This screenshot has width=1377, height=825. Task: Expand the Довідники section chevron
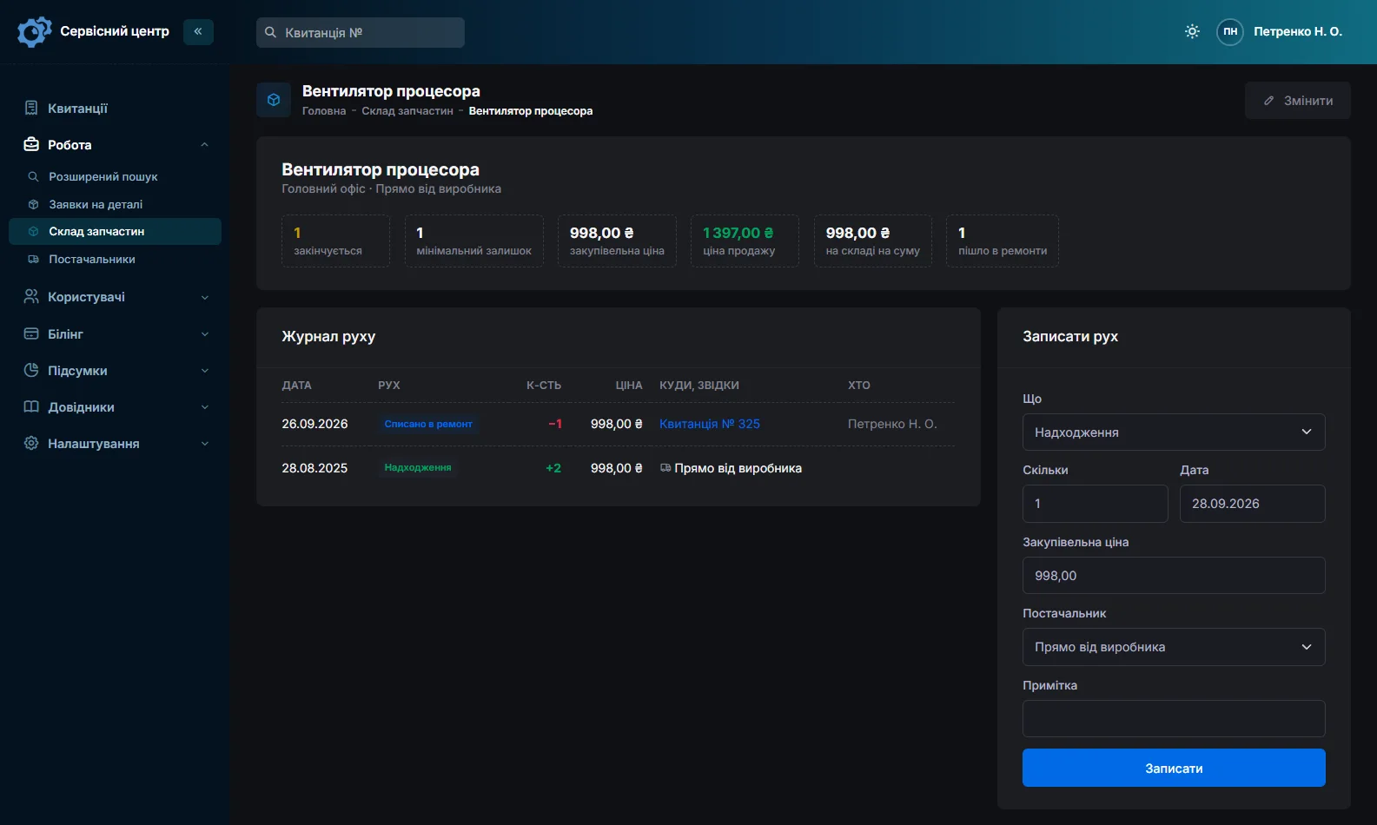coord(205,406)
